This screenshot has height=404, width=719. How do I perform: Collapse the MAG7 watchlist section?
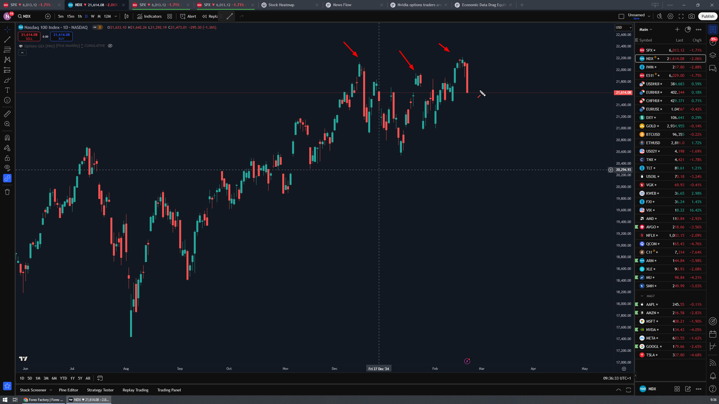642,296
